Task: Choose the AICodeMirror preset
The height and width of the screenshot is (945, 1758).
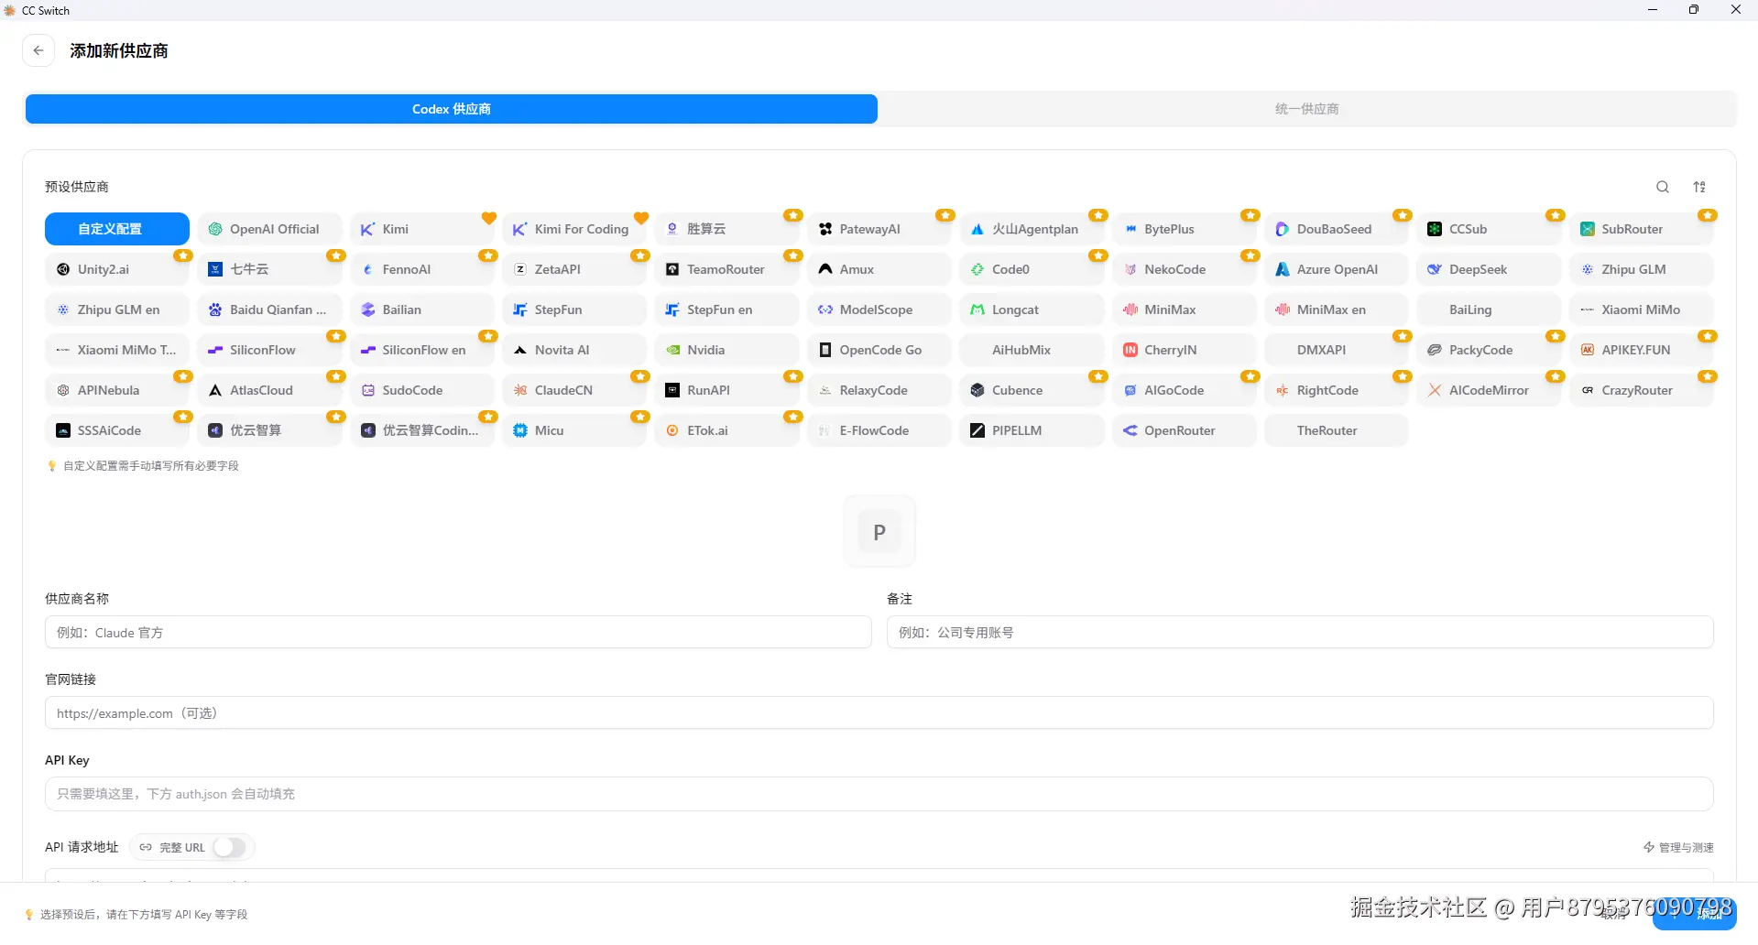Action: coord(1489,390)
